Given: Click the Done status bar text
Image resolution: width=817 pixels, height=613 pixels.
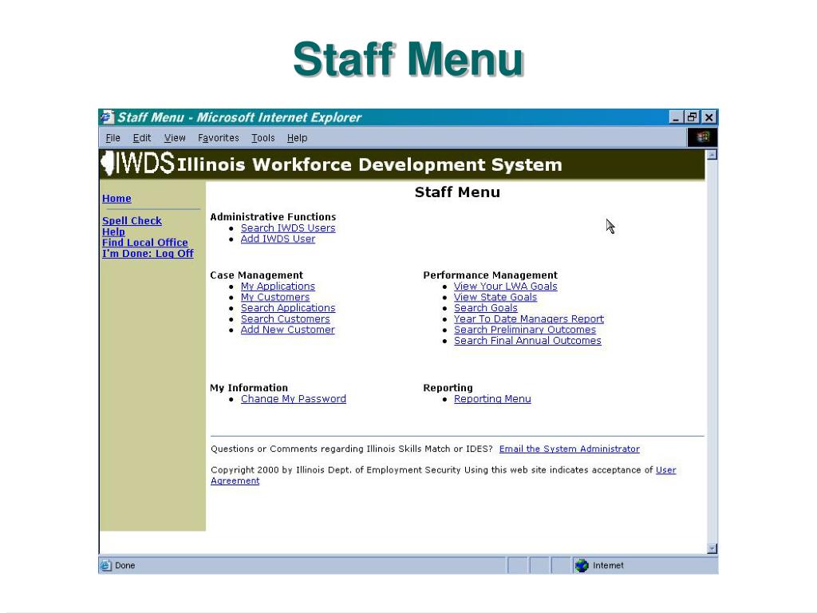Looking at the screenshot, I should coord(125,566).
